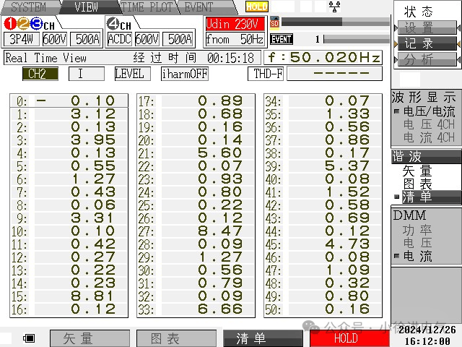Click the channel 3 blue circle icon

[37, 24]
